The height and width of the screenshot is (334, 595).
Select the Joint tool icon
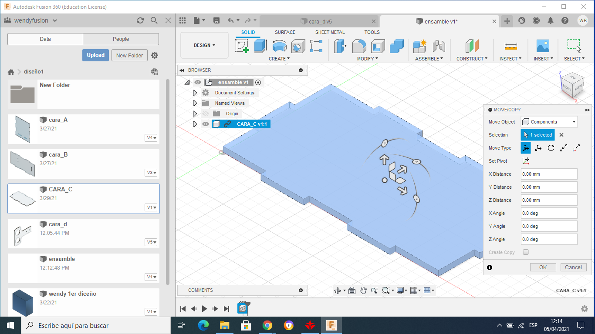coord(439,46)
